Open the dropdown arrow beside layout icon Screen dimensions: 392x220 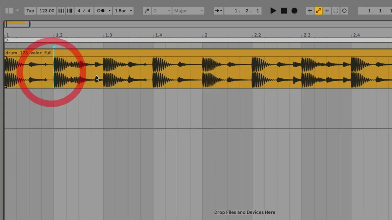click(17, 11)
